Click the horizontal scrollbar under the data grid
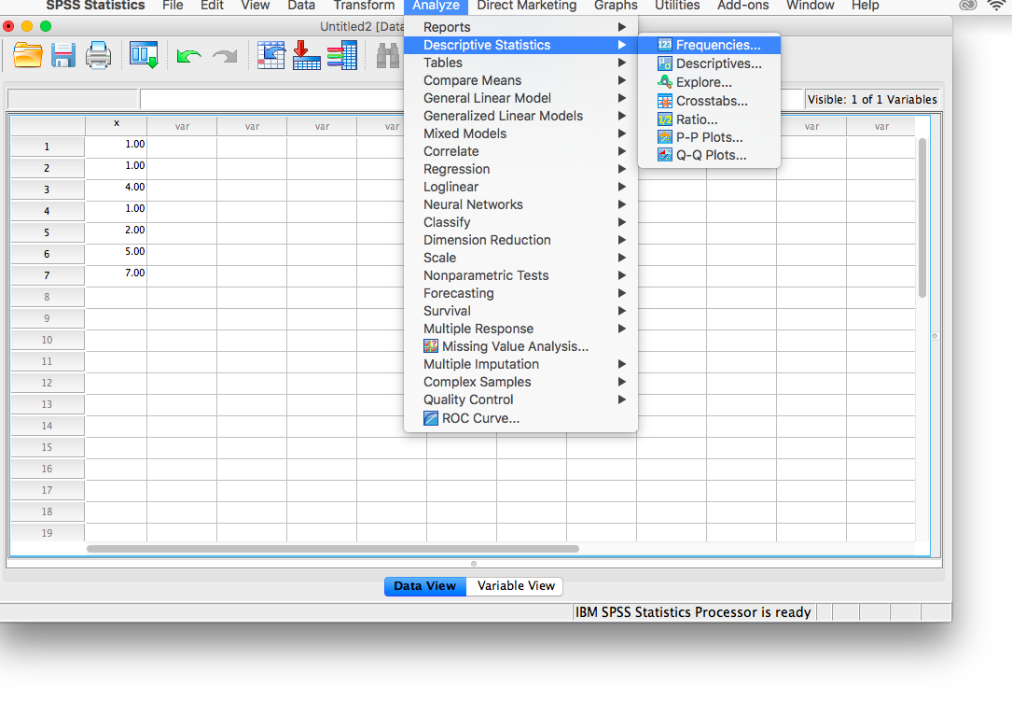 (x=332, y=549)
